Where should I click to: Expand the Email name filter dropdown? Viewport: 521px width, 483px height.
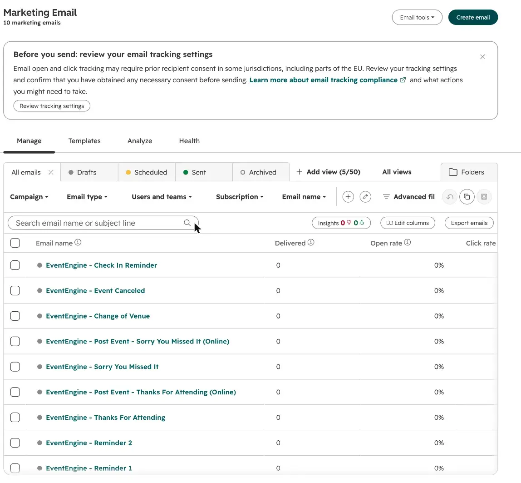pyautogui.click(x=304, y=197)
